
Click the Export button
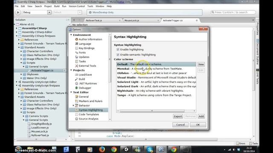[x=178, y=116]
